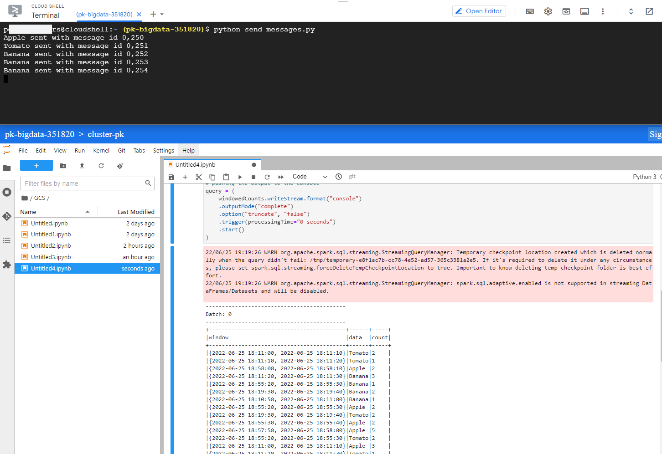662x454 pixels.
Task: Open the Git panel in the left sidebar
Action: coord(7,216)
